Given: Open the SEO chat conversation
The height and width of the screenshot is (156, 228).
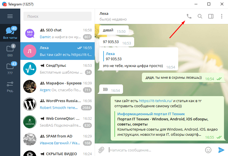Looking at the screenshot, I should (x=58, y=33).
